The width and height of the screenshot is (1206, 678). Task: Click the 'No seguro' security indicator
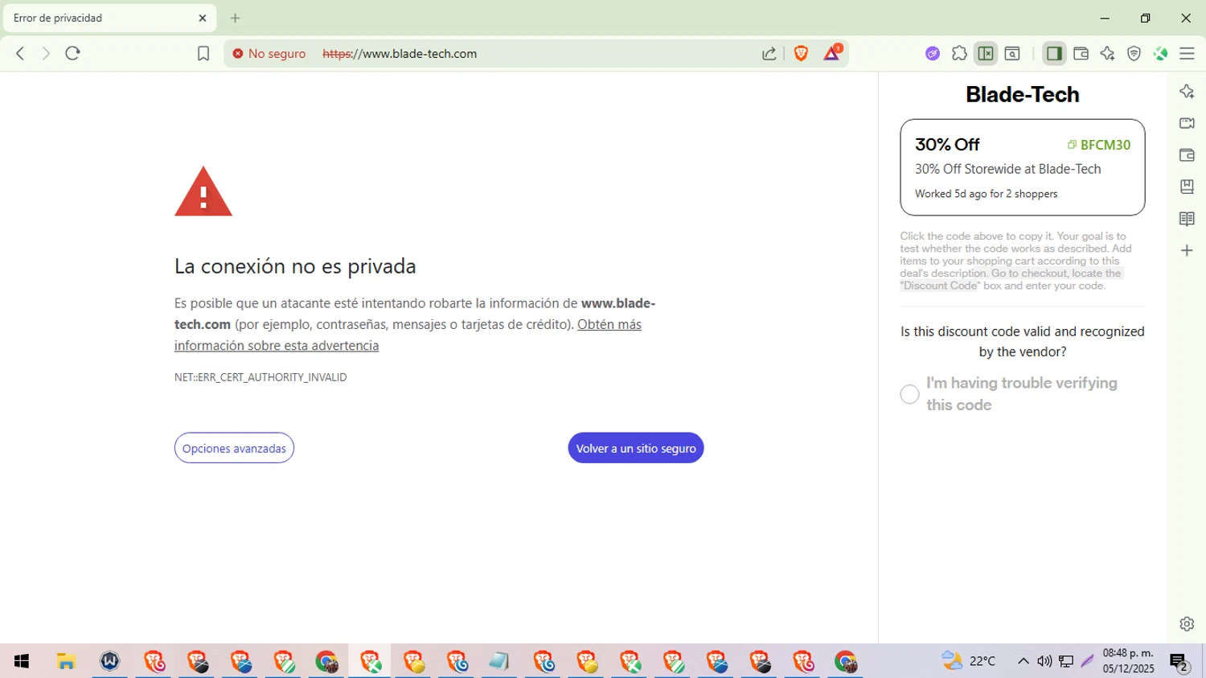pos(269,54)
